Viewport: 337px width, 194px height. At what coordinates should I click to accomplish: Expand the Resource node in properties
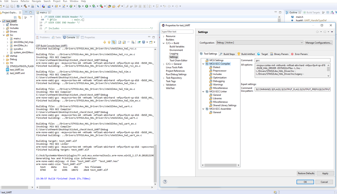(164, 36)
